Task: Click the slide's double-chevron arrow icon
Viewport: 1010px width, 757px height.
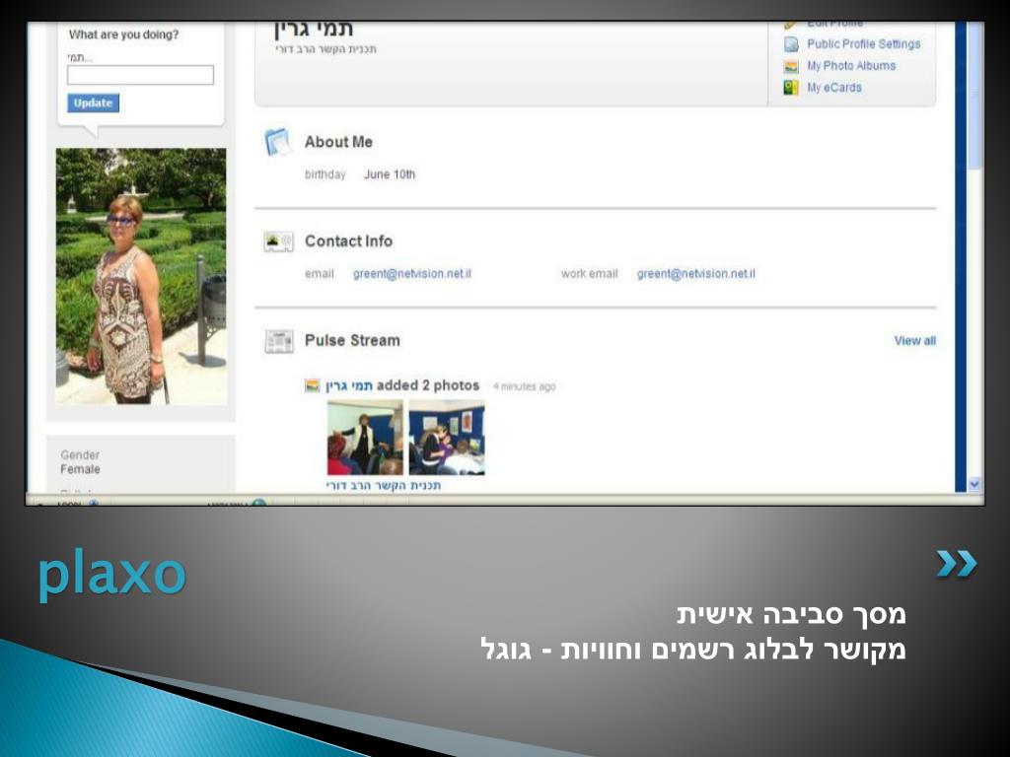Action: click(957, 563)
